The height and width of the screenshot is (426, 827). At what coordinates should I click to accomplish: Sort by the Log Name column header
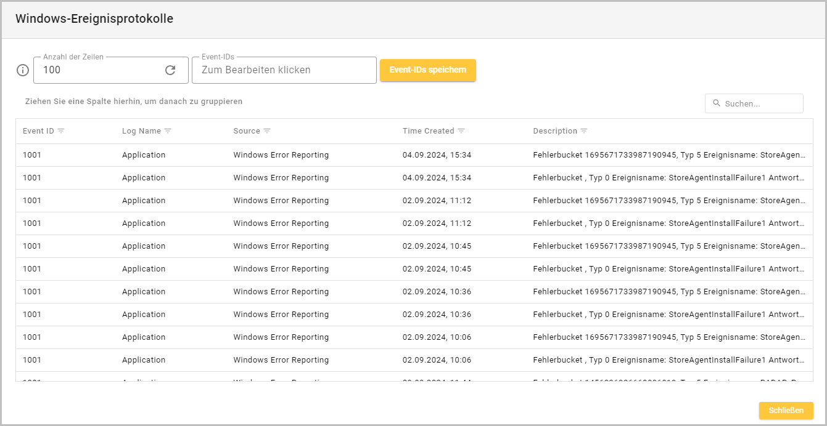pos(141,131)
